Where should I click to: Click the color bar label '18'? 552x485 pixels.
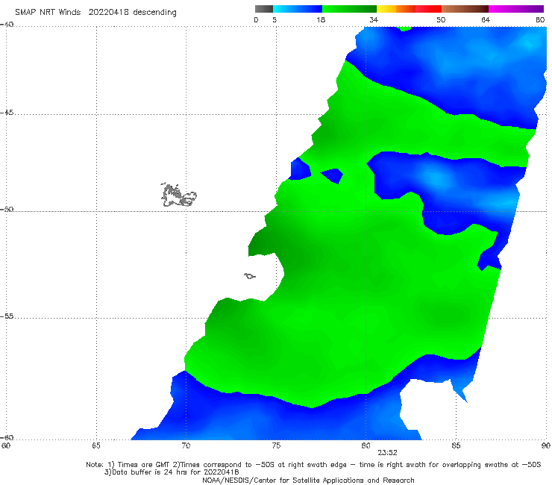pos(321,20)
